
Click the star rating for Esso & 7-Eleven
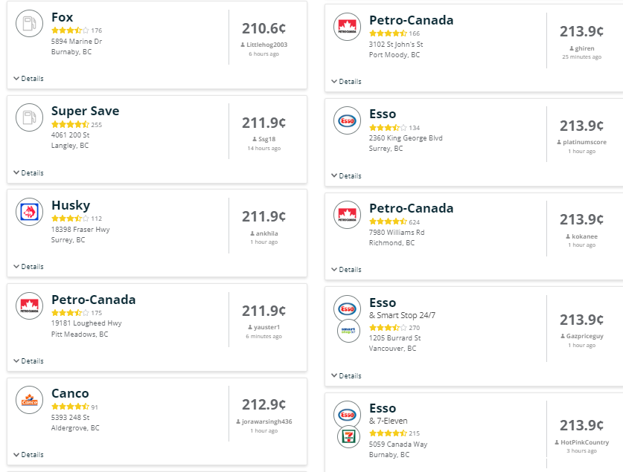[x=389, y=433]
